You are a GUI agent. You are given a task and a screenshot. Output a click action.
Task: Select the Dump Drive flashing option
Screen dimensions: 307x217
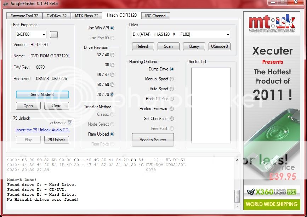172,69
